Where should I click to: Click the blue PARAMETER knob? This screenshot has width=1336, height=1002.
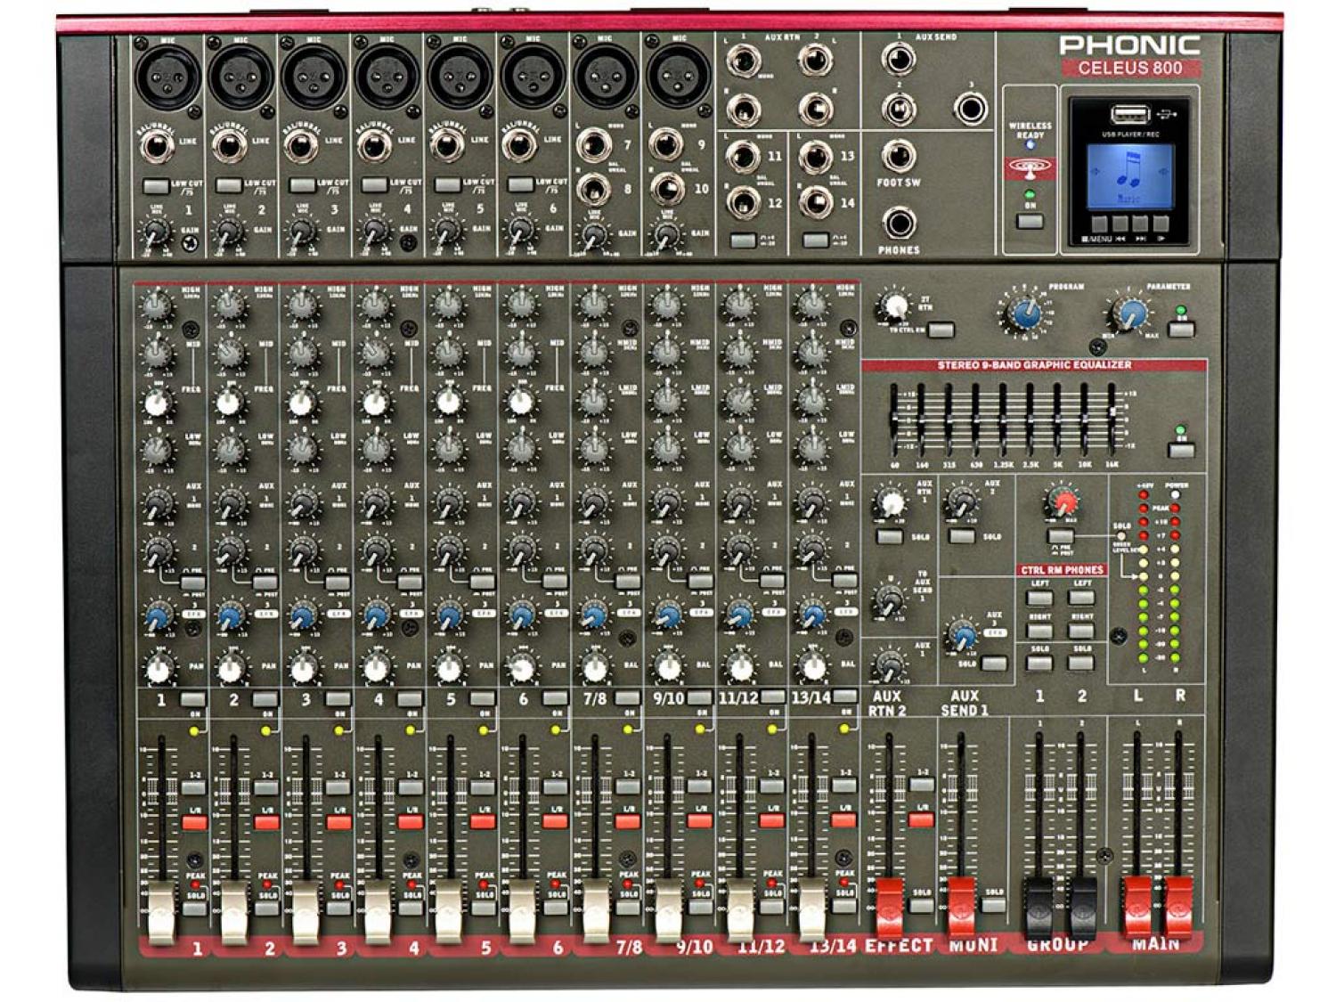coord(1132,314)
